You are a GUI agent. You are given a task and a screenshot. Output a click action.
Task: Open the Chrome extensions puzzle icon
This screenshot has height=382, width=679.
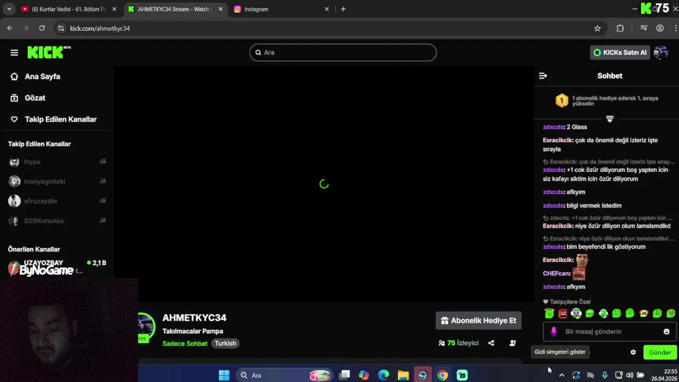tap(620, 28)
